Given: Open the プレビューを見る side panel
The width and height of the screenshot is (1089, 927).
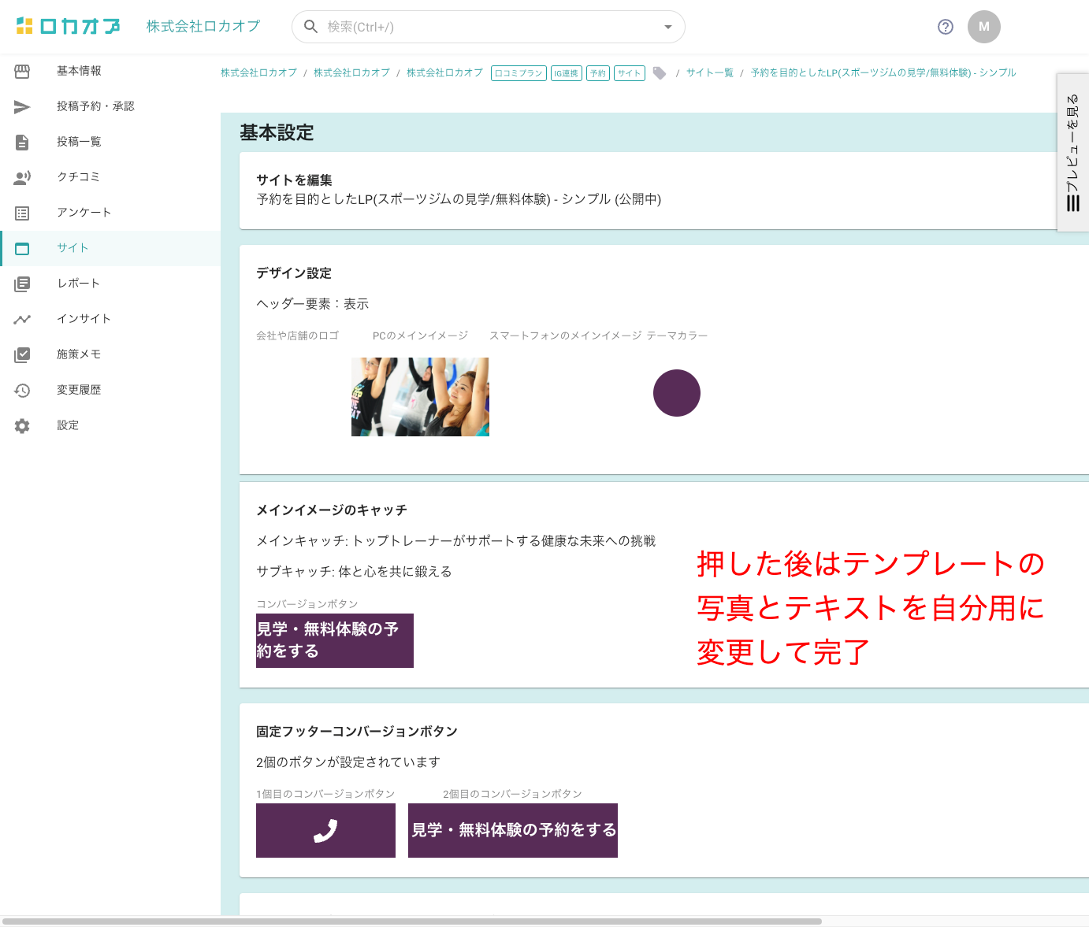Looking at the screenshot, I should coord(1072,153).
